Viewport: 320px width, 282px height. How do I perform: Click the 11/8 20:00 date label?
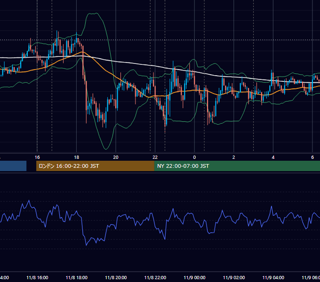coord(116,277)
